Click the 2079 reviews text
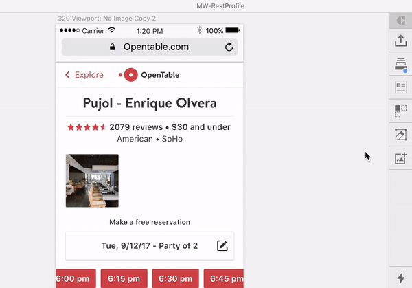This screenshot has height=288, width=412. point(136,127)
